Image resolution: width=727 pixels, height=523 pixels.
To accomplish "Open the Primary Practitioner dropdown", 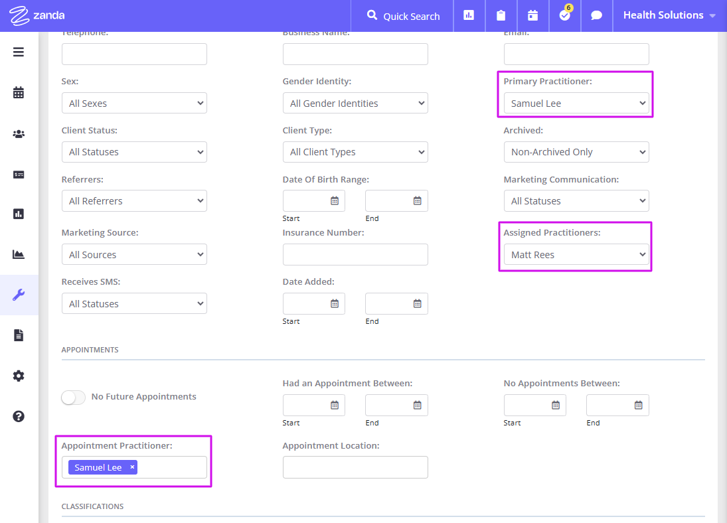I will 575,103.
